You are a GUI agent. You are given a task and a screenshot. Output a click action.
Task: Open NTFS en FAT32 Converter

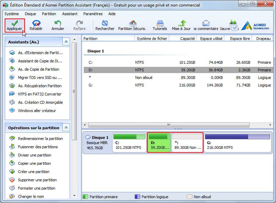tap(35, 94)
